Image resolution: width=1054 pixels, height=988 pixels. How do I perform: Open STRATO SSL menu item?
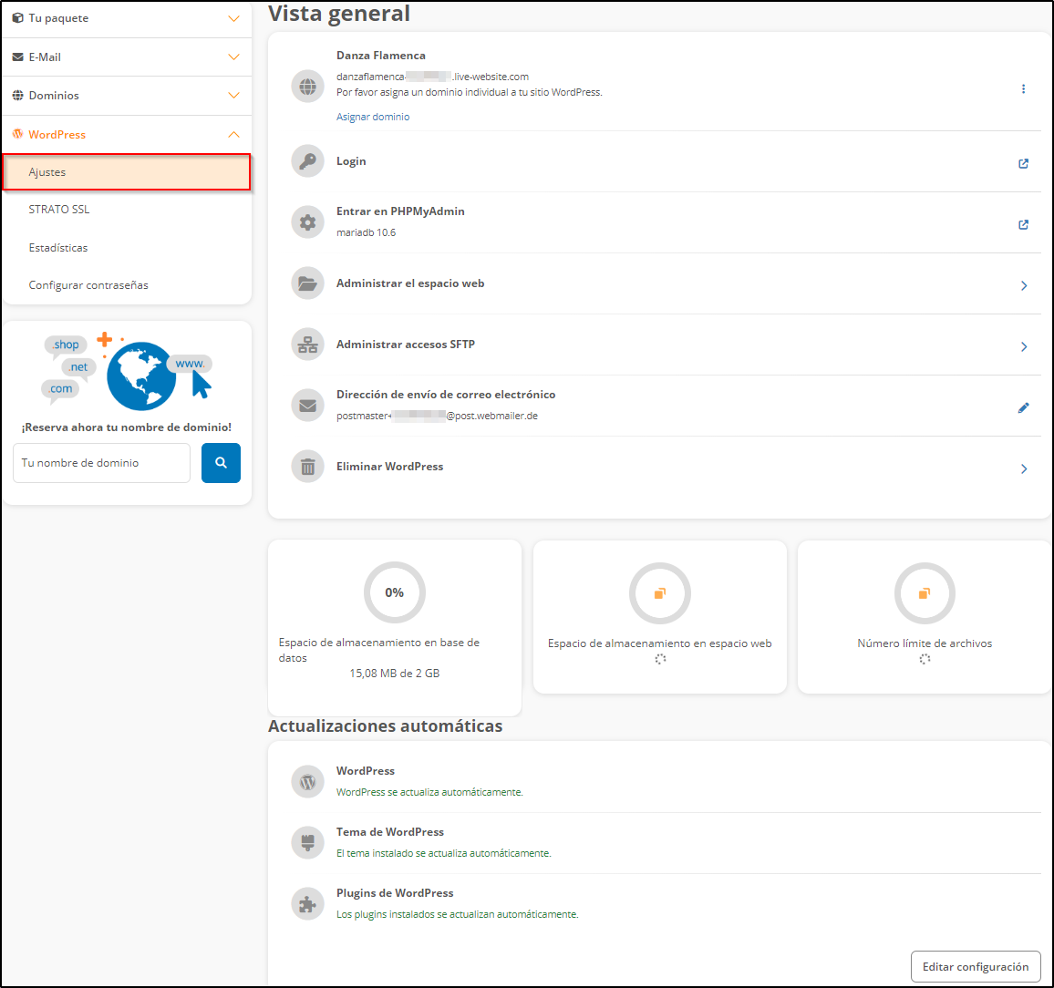click(x=59, y=210)
